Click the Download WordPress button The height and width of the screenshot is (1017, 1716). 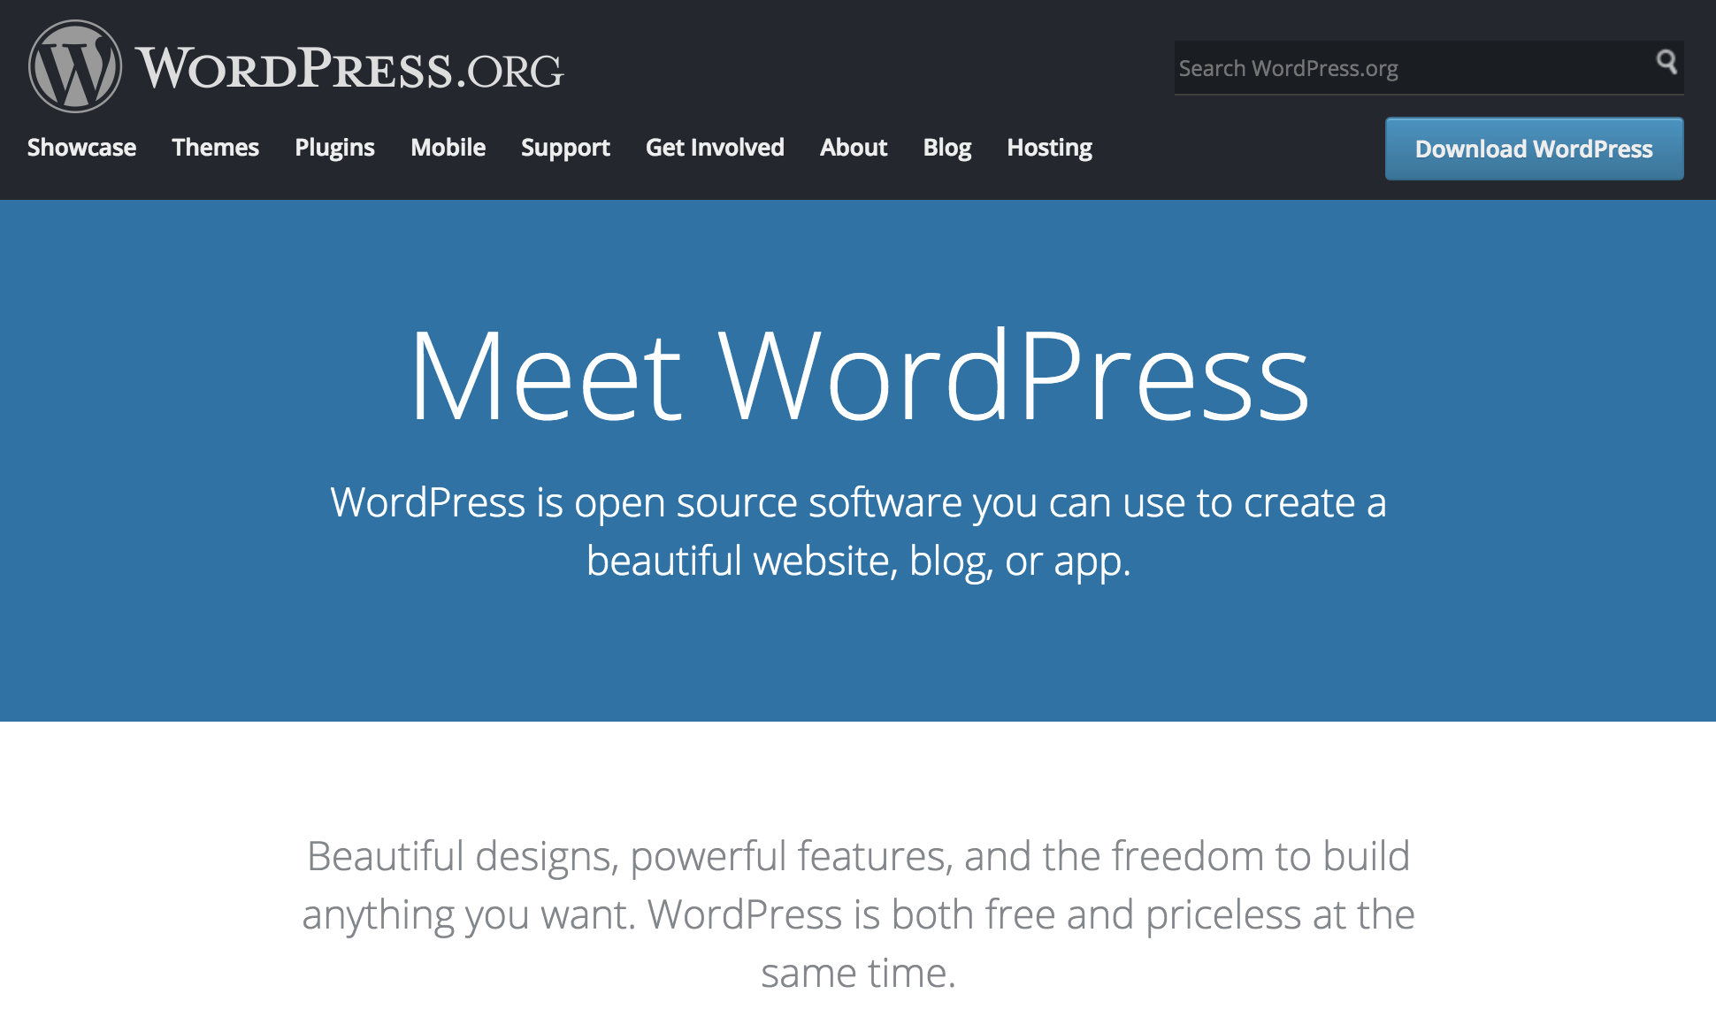(x=1533, y=149)
